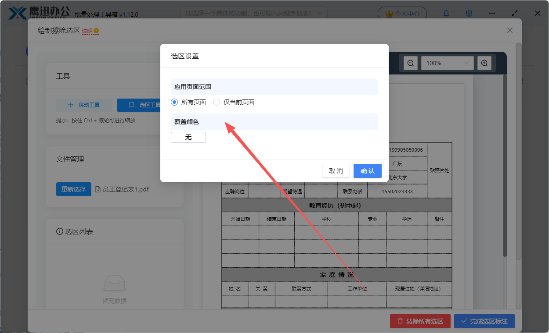Select the 选区工具 selection tool
The image size is (549, 333).
141,105
